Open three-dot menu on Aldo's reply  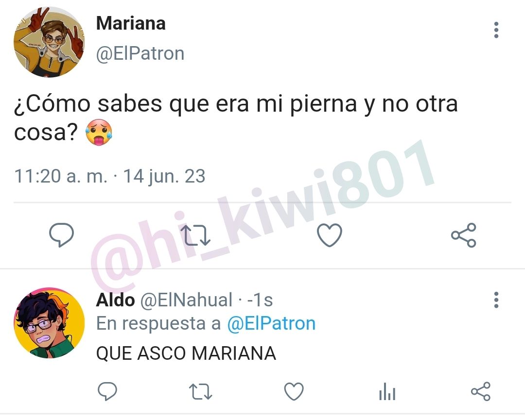(496, 300)
